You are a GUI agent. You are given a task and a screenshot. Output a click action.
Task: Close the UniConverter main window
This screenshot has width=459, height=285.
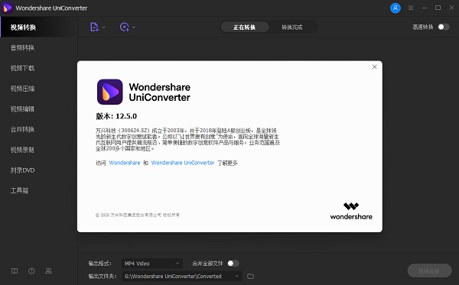(x=451, y=8)
